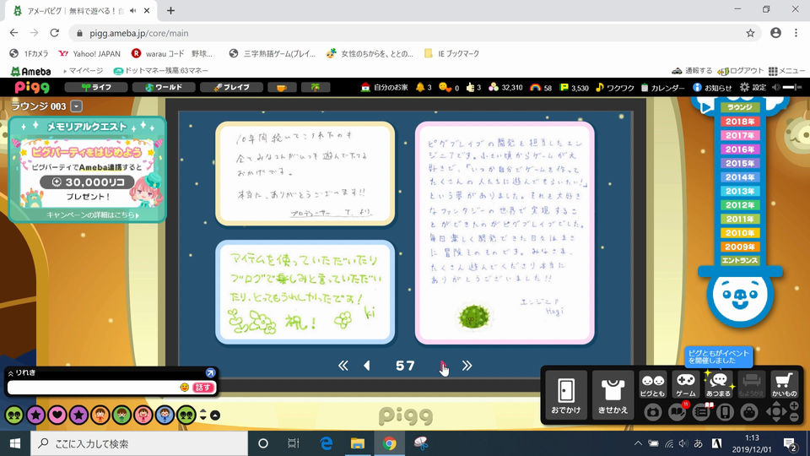Open the マイページ link
The image size is (810, 456).
pos(83,71)
